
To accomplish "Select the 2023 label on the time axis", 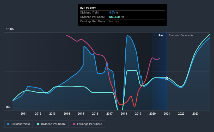I will tap(195, 114).
